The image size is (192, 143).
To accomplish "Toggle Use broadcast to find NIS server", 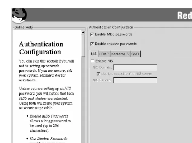I will point(98,74).
